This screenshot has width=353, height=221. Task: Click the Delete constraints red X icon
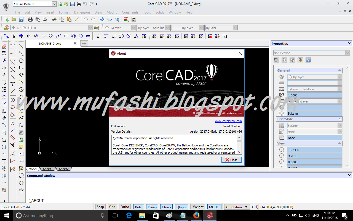pyautogui.click(x=210, y=36)
